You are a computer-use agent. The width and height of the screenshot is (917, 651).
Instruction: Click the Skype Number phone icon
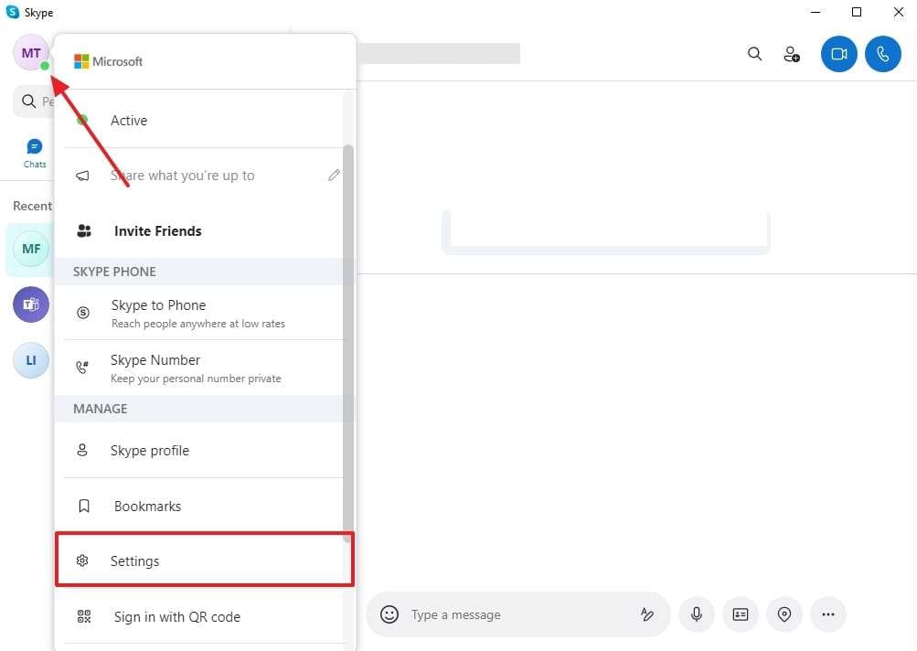click(82, 368)
